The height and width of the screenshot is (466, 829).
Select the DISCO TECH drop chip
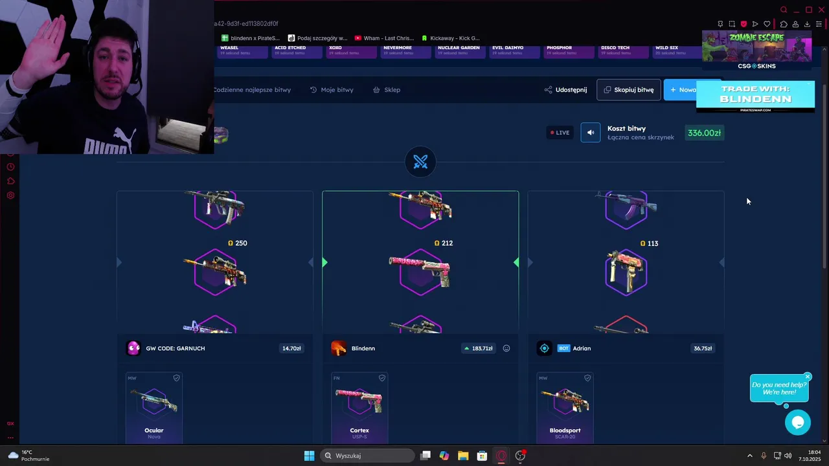click(x=623, y=50)
